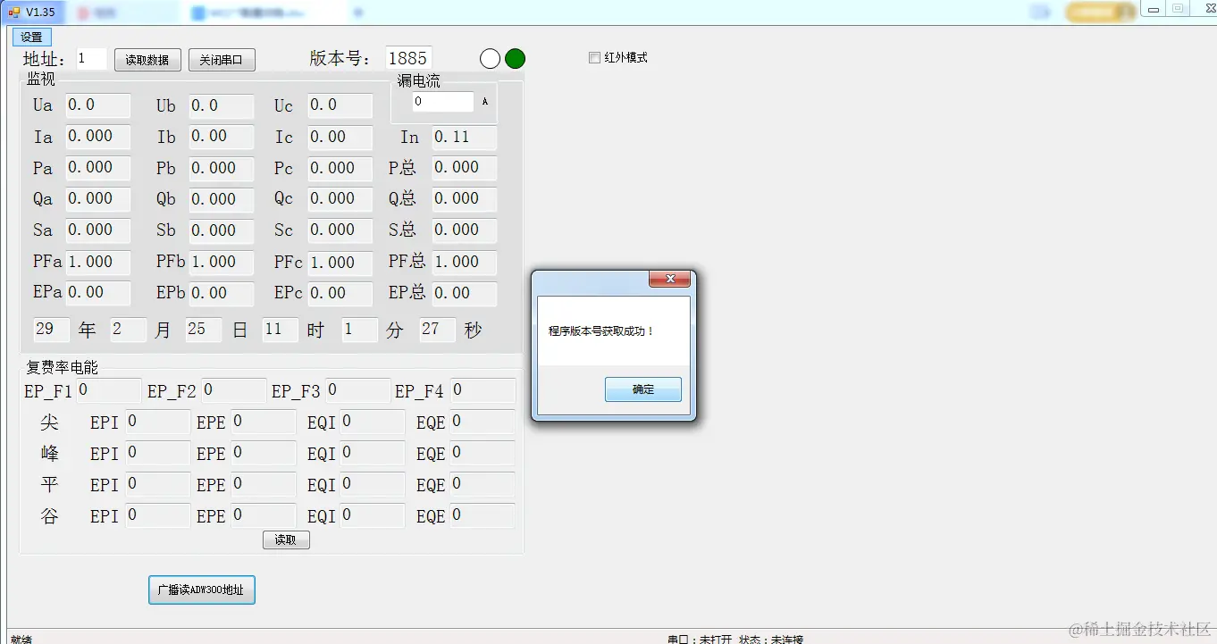The image size is (1217, 644).
Task: Select the In field showing 0.11
Action: pyautogui.click(x=465, y=138)
